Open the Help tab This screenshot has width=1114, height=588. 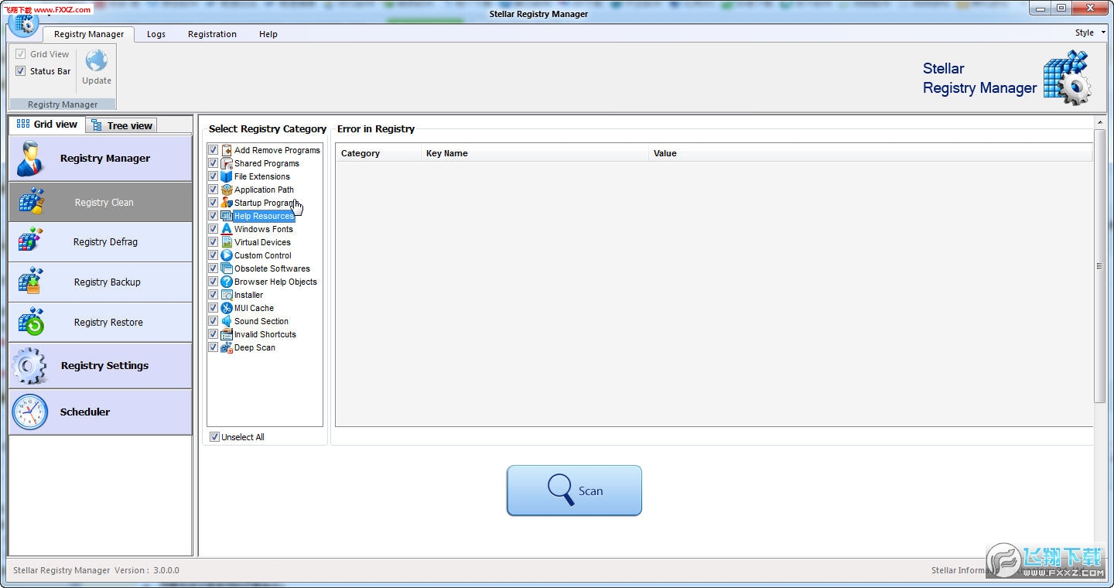click(x=268, y=34)
